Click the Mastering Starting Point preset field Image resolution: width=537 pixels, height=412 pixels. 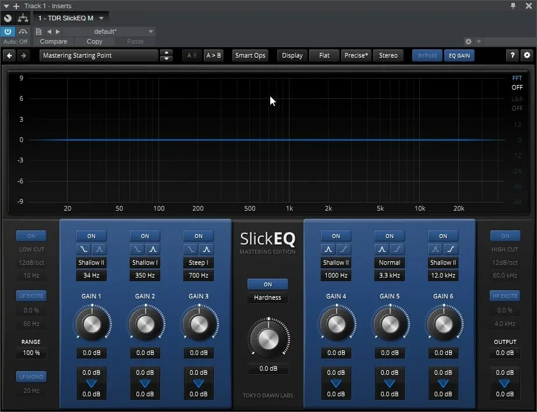[x=98, y=55]
